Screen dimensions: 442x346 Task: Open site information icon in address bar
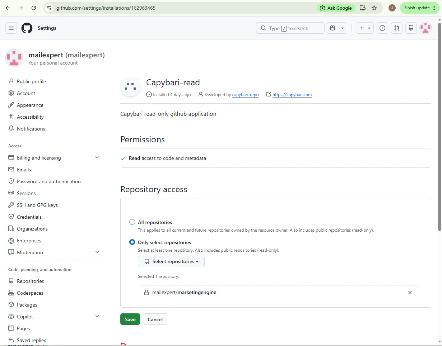49,8
